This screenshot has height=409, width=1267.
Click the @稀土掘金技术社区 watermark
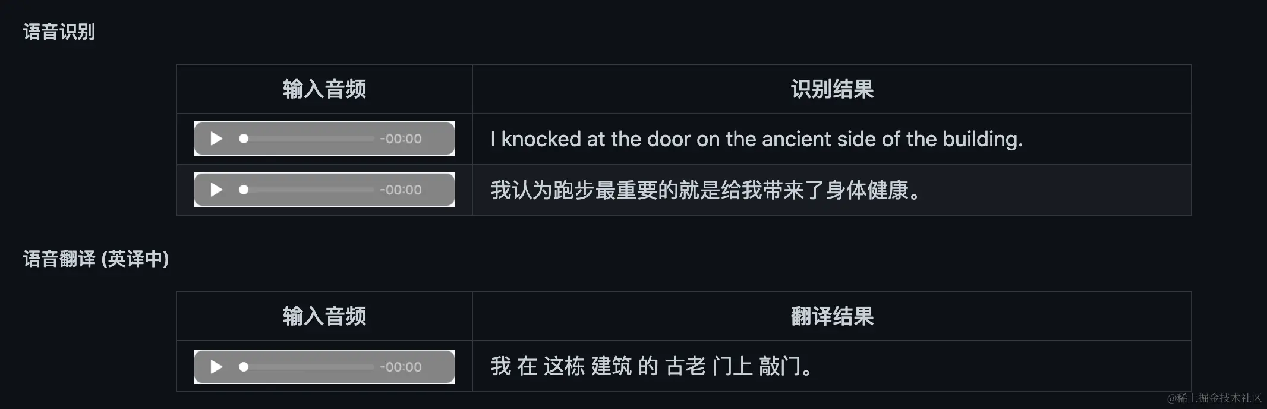pyautogui.click(x=1214, y=398)
